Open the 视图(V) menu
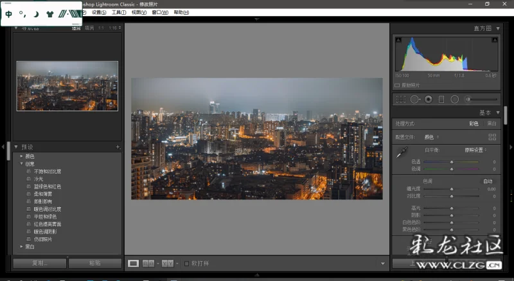This screenshot has width=514, height=281. click(x=139, y=12)
